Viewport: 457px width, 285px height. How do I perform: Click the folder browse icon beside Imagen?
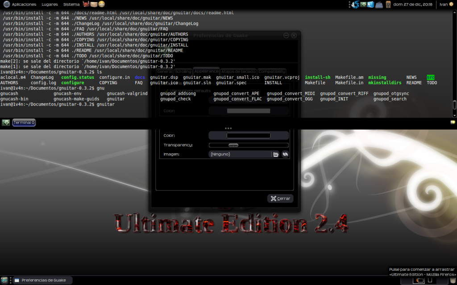[x=276, y=154]
